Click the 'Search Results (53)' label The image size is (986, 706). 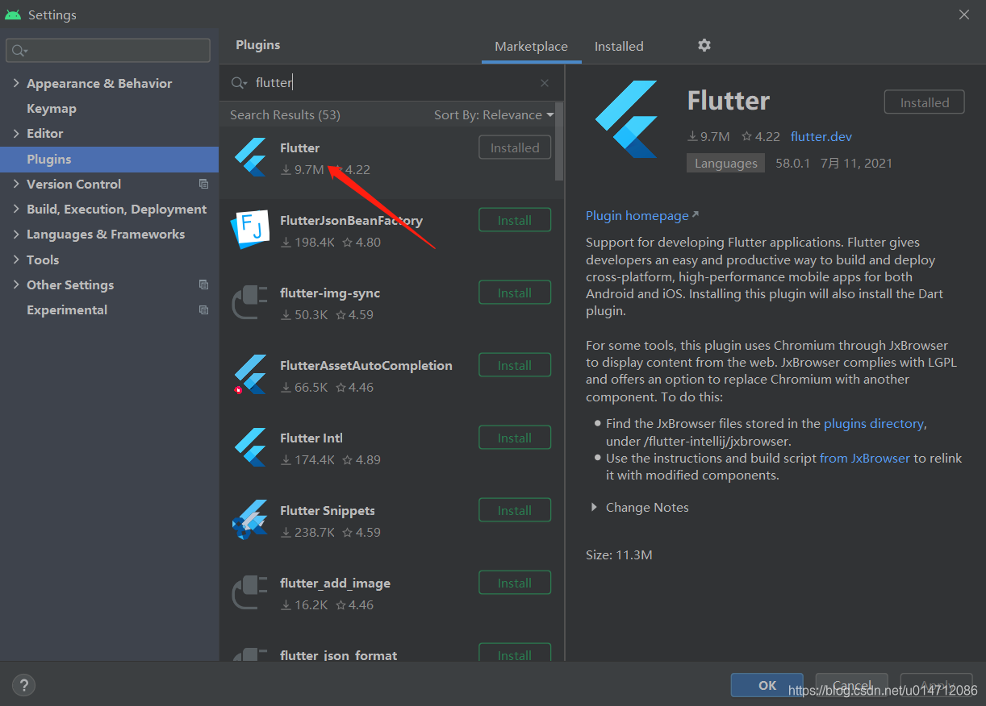coord(285,114)
